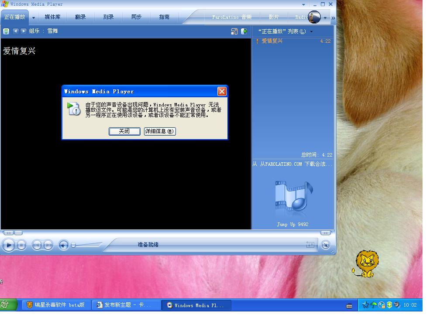
Task: Click the blue globe tray icon
Action: coord(382,305)
